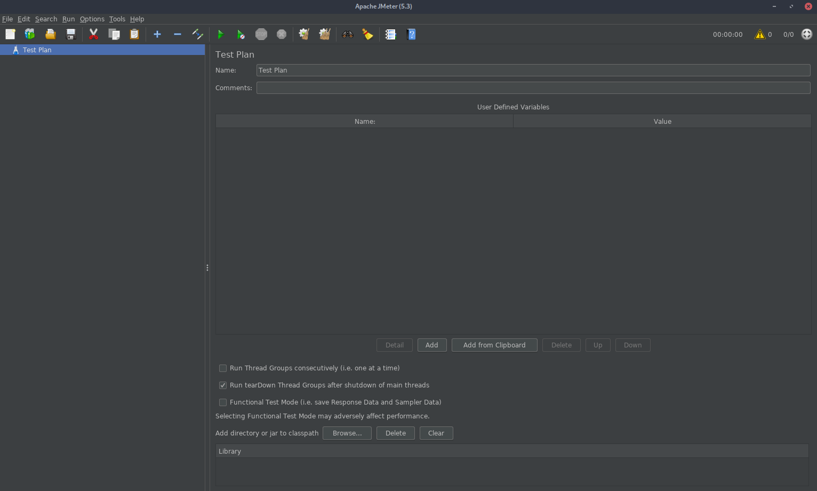Viewport: 817px width, 491px height.
Task: Click the Add variable button
Action: point(432,345)
